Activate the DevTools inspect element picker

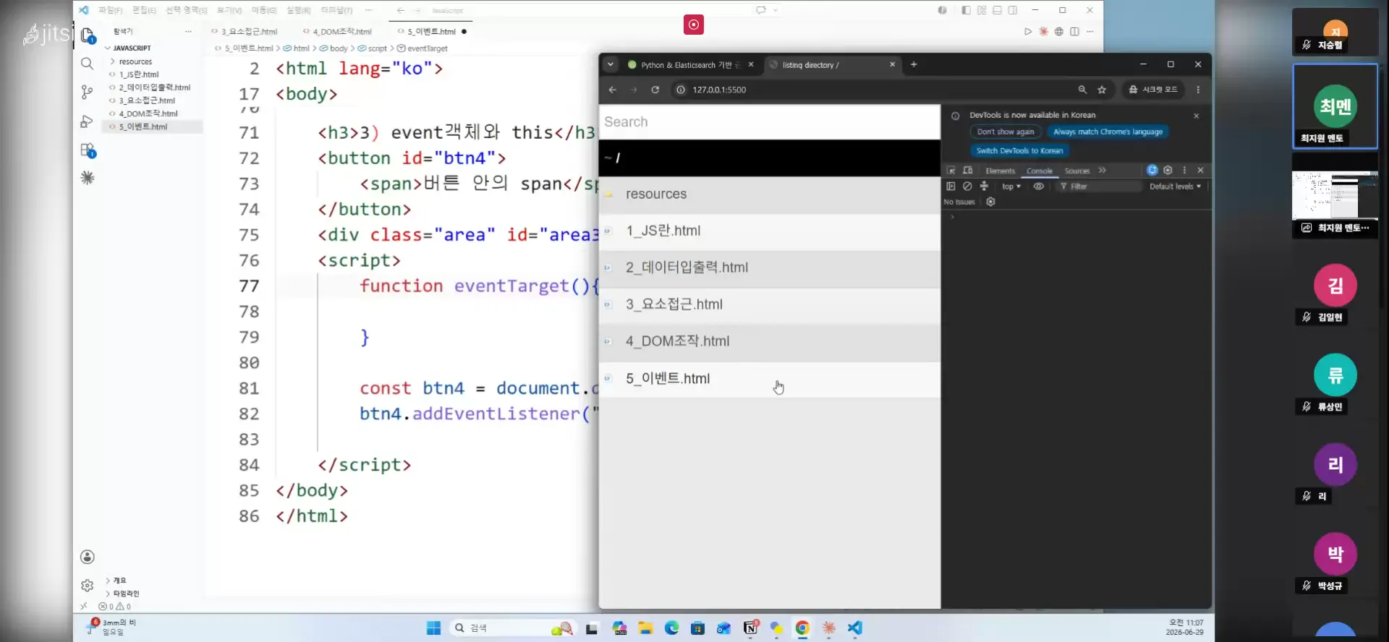(951, 171)
